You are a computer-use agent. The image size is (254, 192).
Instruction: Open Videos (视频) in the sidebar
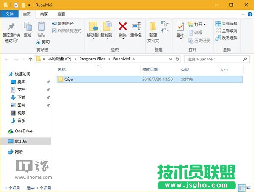point(18,113)
